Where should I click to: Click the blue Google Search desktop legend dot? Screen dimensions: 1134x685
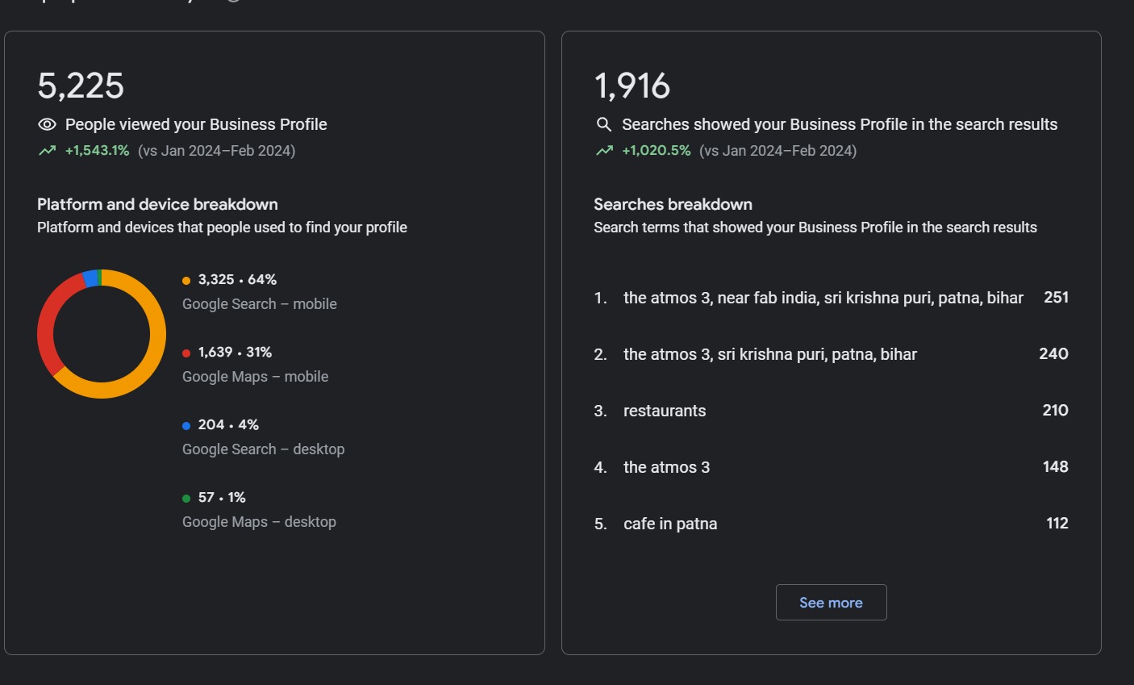(x=186, y=426)
